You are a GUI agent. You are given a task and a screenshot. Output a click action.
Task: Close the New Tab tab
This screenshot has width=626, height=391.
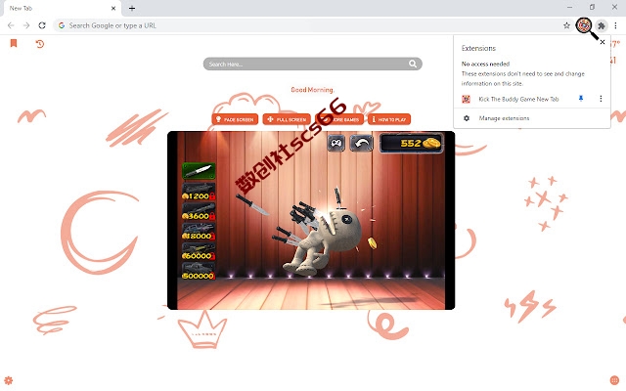(x=113, y=8)
